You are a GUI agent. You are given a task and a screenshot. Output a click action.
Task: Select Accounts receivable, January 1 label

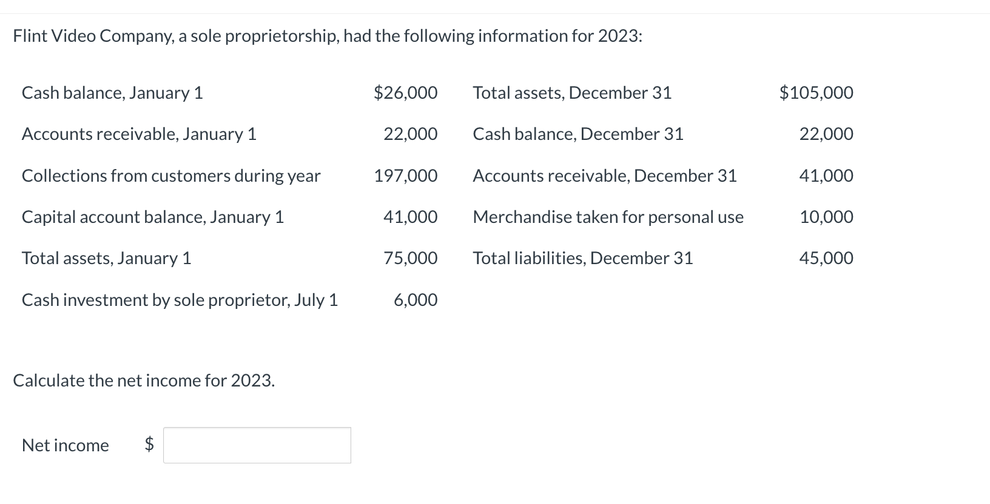[139, 134]
